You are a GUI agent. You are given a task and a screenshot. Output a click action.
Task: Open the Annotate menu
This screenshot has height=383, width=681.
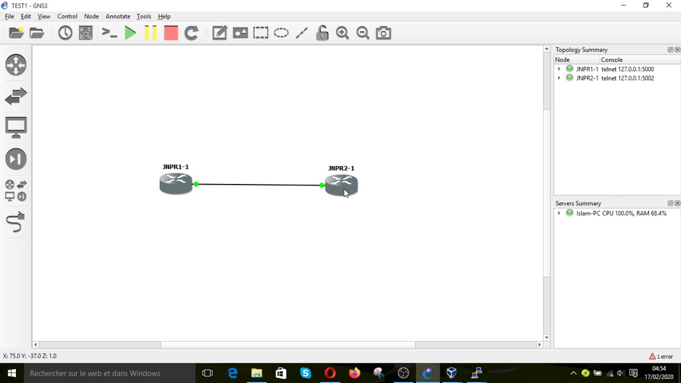coord(118,16)
